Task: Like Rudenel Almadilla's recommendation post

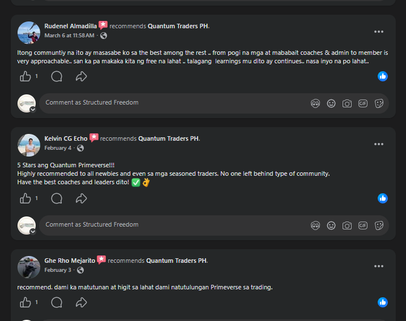Action: click(25, 76)
